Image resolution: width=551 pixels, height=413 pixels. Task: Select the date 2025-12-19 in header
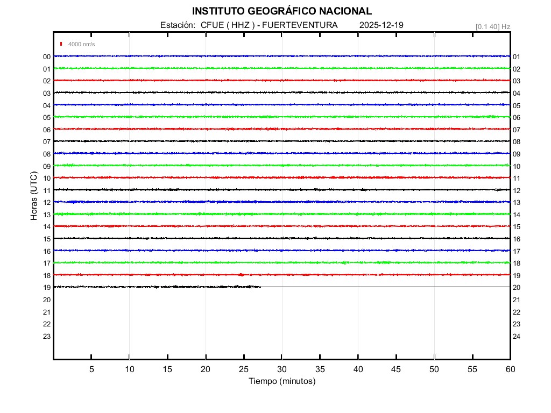pos(382,25)
